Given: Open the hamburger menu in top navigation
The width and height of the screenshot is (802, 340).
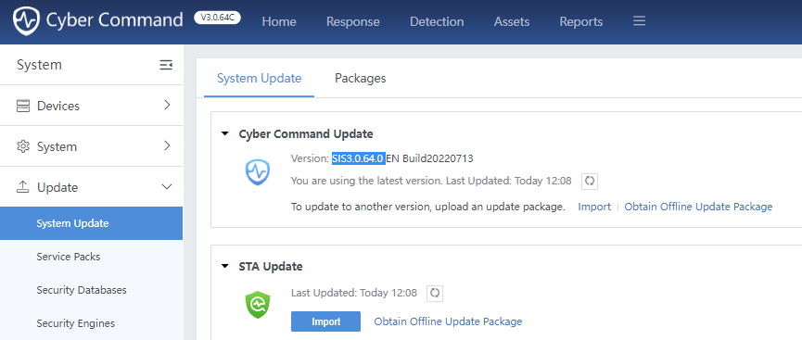Looking at the screenshot, I should 639,21.
